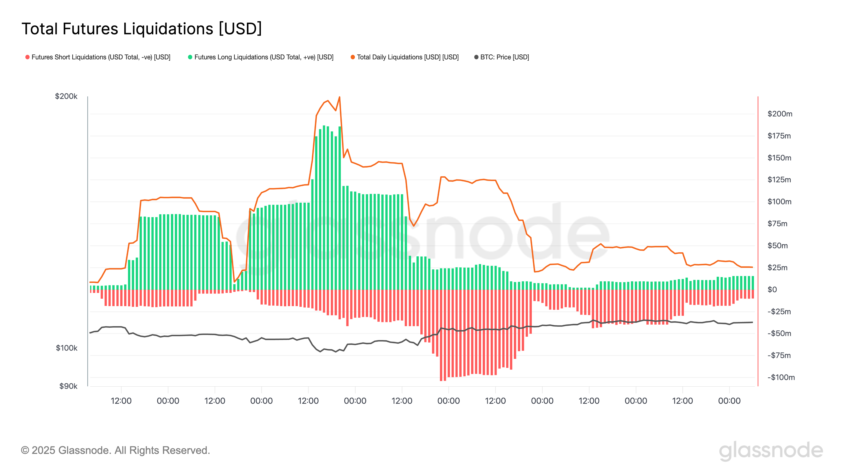The width and height of the screenshot is (845, 475).
Task: Open the glassnode logo at bottom right
Action: coord(771,450)
